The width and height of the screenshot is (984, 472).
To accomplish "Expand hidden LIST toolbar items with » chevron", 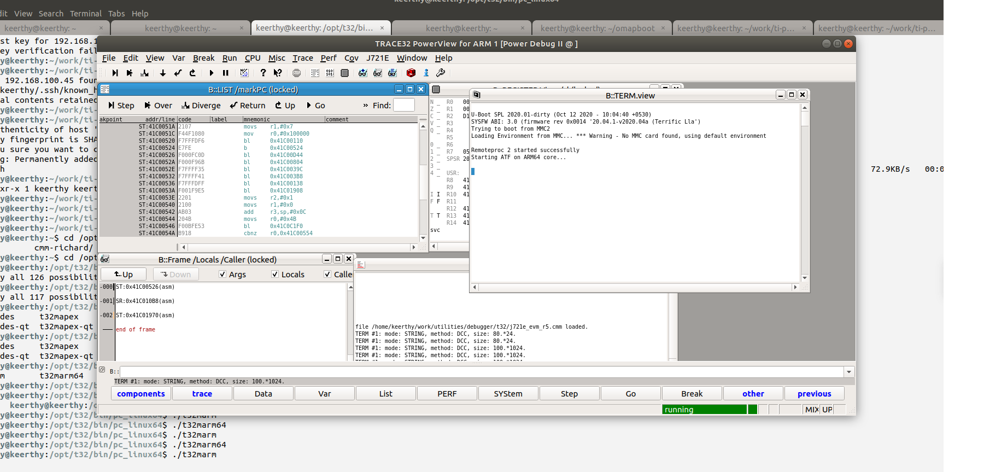I will tap(365, 106).
